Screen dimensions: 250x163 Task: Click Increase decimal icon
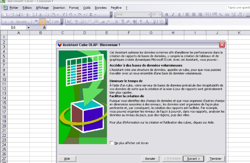click(x=233, y=15)
